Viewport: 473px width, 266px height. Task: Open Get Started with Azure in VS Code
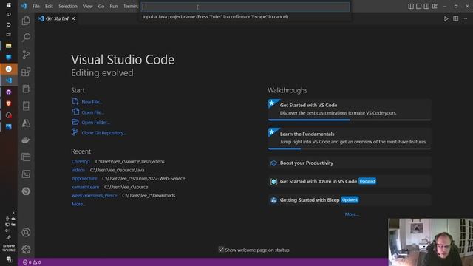(350, 181)
